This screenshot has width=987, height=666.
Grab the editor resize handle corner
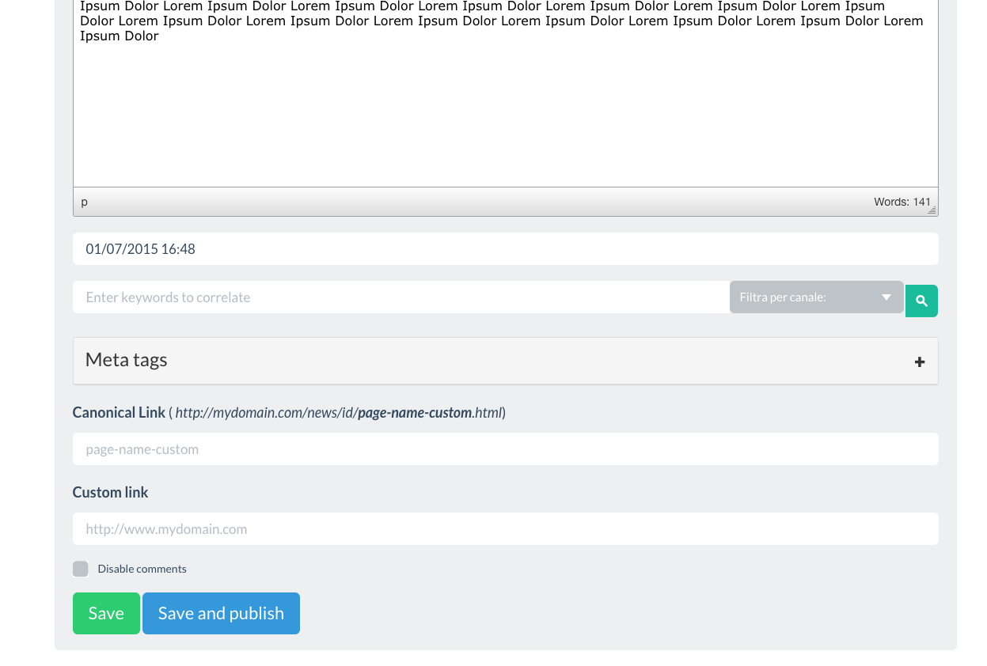932,210
